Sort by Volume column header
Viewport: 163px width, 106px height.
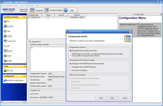pyautogui.click(x=48, y=15)
